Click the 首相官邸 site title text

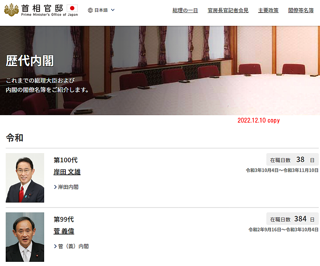[x=42, y=8]
